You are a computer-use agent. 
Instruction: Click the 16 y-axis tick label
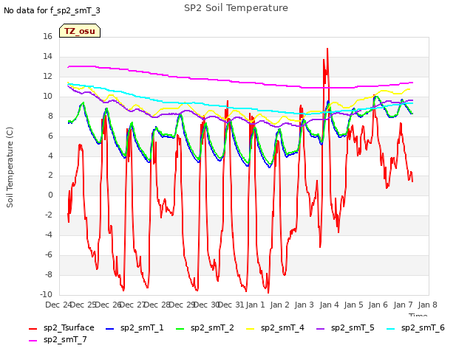47,36
